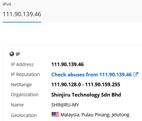The width and height of the screenshot is (142, 121).
Task: Open the IPv4 breadcrumb link
Action: pyautogui.click(x=7, y=4)
